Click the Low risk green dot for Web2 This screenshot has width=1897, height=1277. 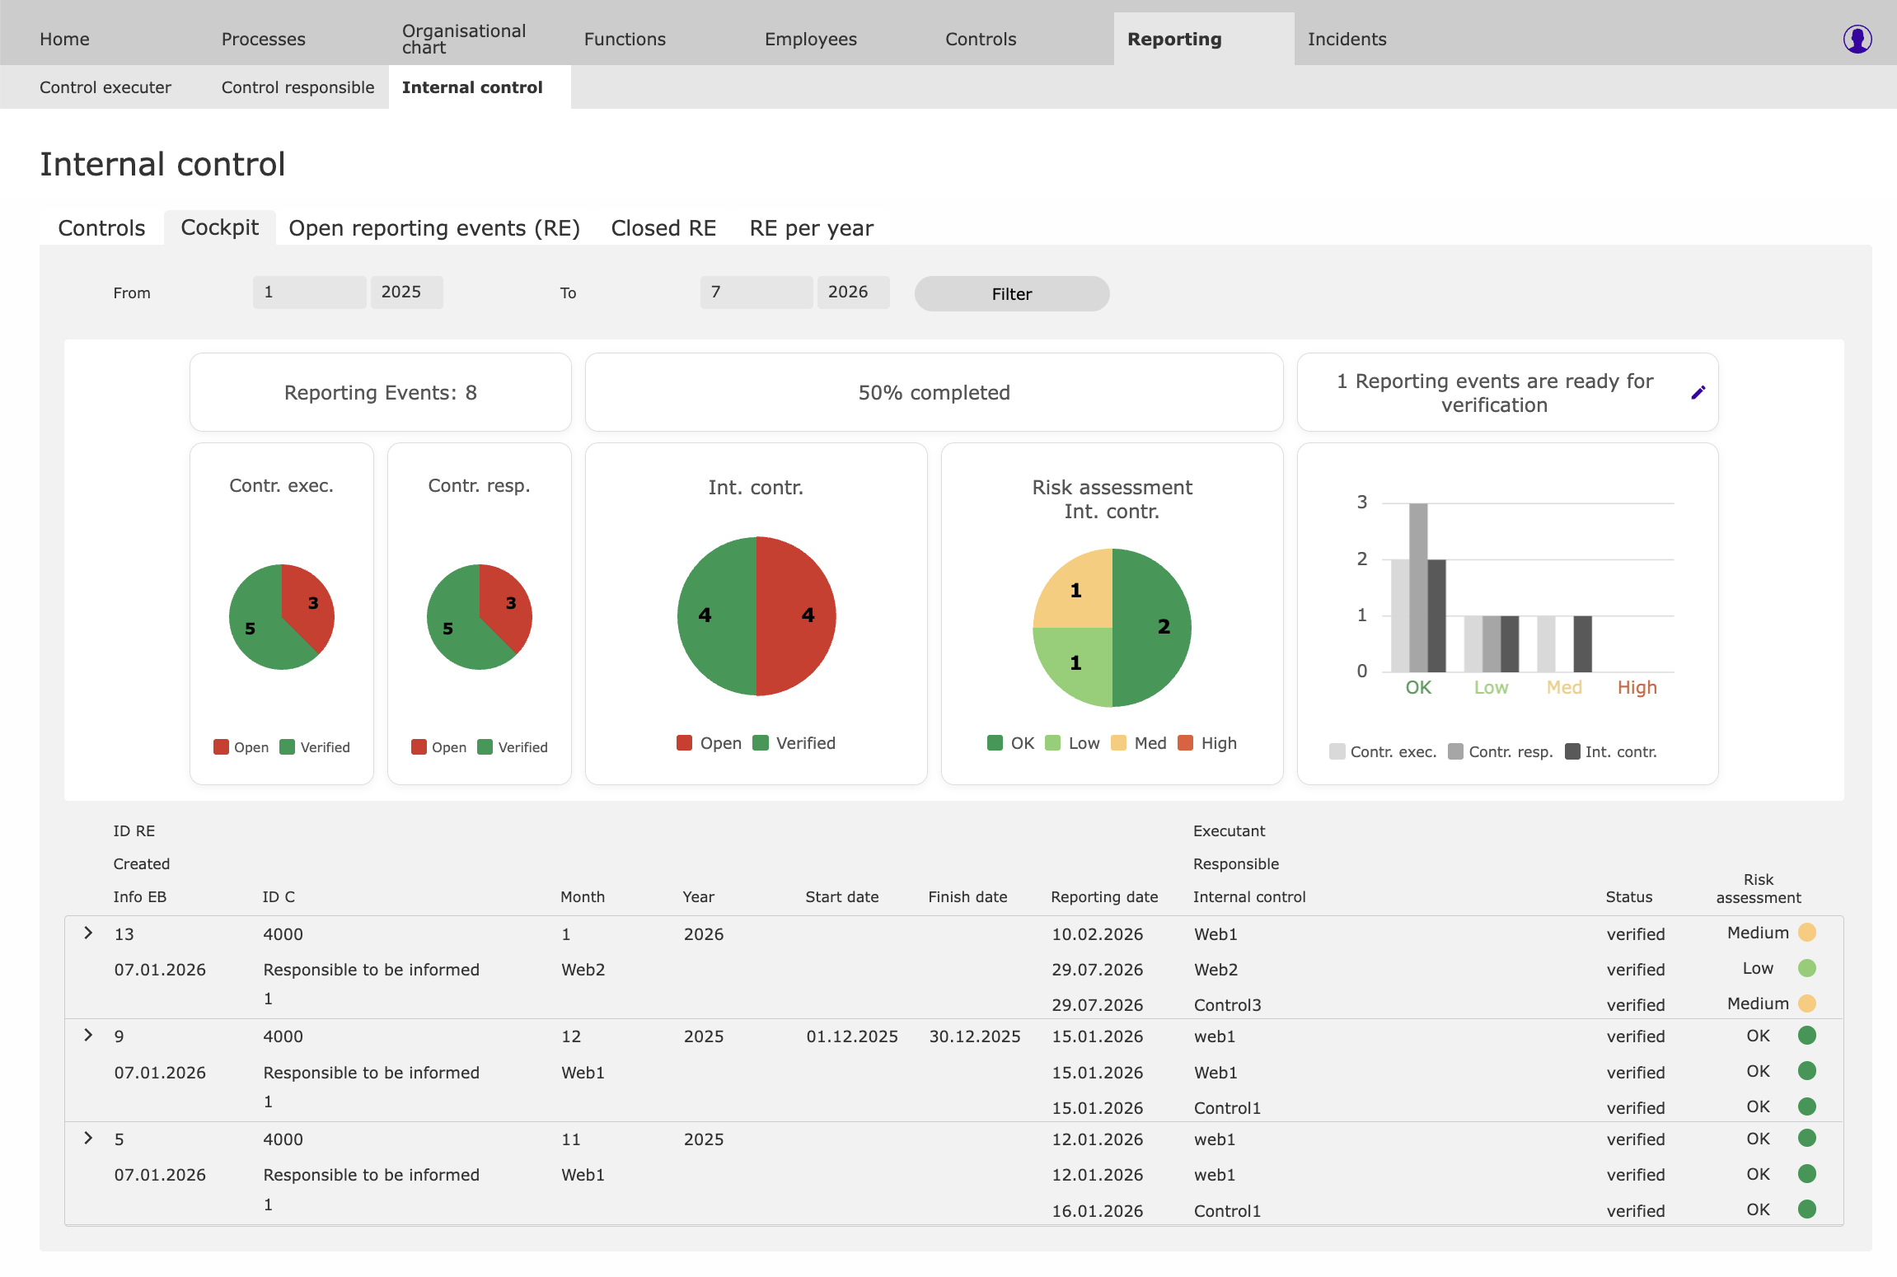[x=1807, y=968]
